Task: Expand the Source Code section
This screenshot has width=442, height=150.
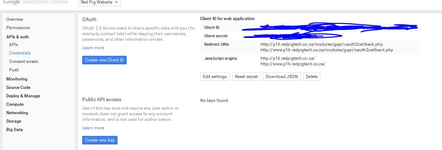Action: [x=18, y=87]
